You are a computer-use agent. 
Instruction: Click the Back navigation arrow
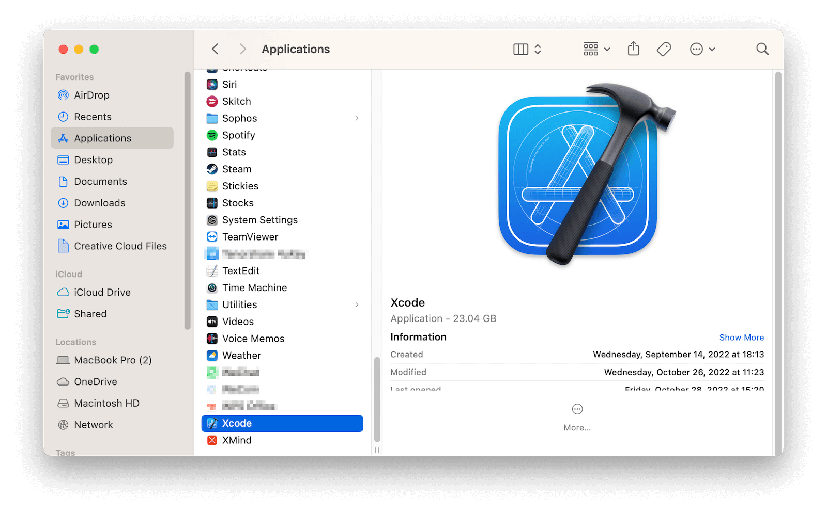215,49
